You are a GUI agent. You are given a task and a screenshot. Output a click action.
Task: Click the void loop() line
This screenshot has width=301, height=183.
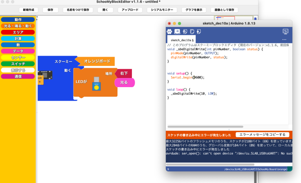(179, 89)
